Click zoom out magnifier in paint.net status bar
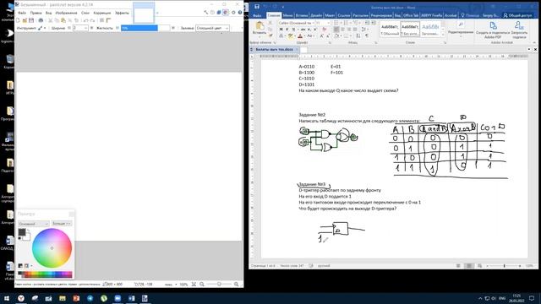 202,285
